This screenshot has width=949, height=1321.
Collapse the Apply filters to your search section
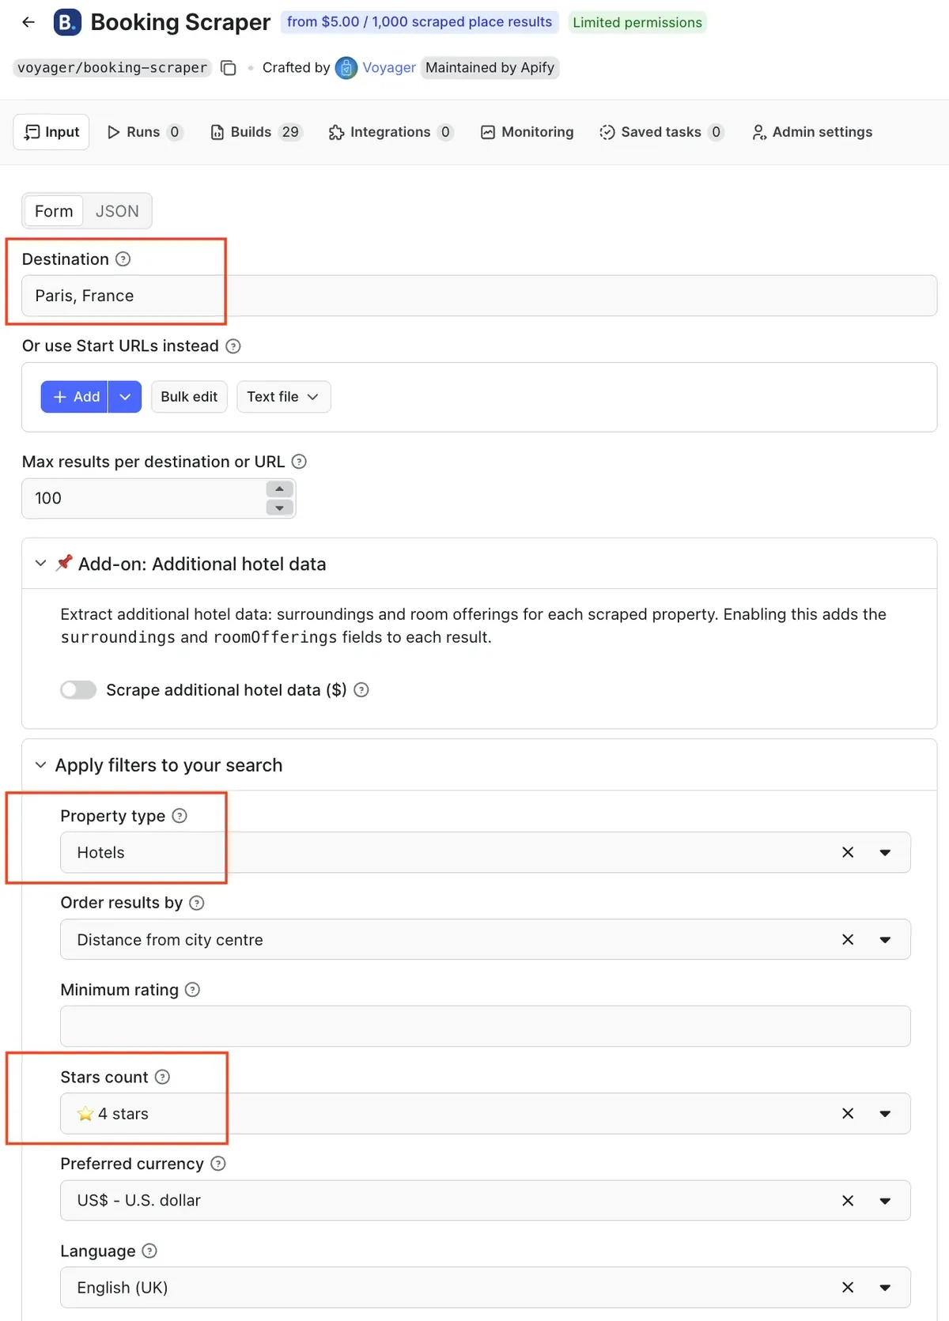[x=40, y=765]
